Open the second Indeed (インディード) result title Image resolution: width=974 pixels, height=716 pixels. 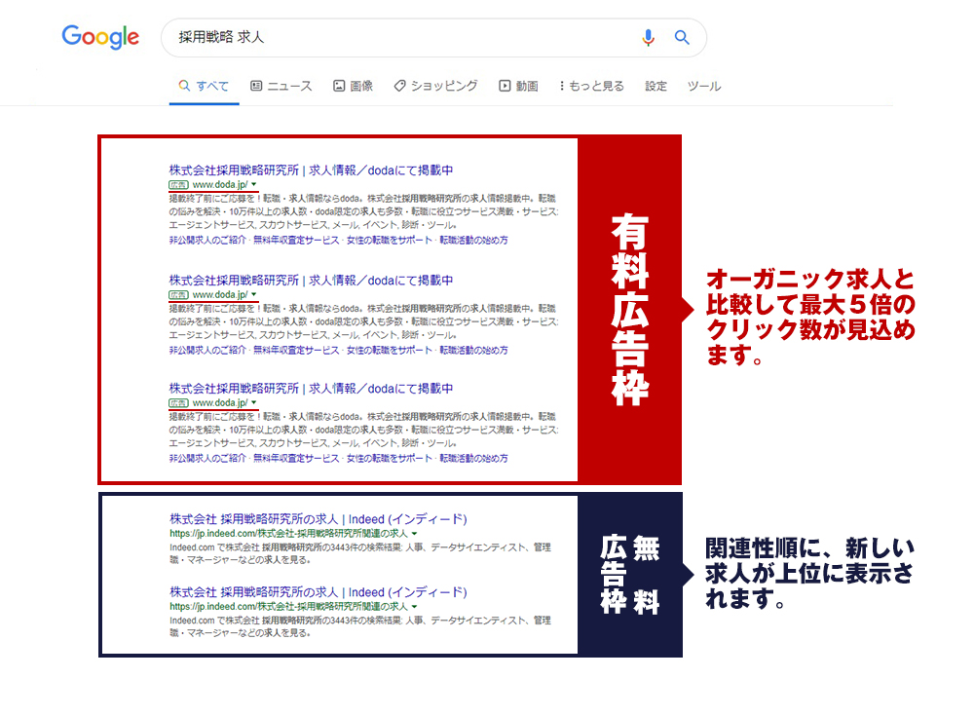(318, 591)
